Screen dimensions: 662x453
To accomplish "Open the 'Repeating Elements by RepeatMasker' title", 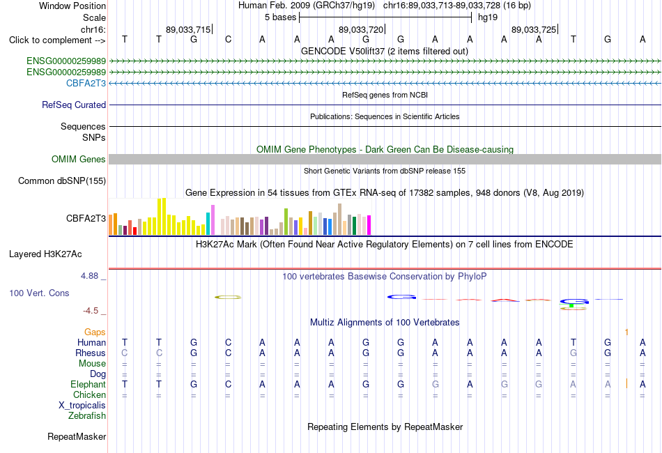I will (385, 427).
